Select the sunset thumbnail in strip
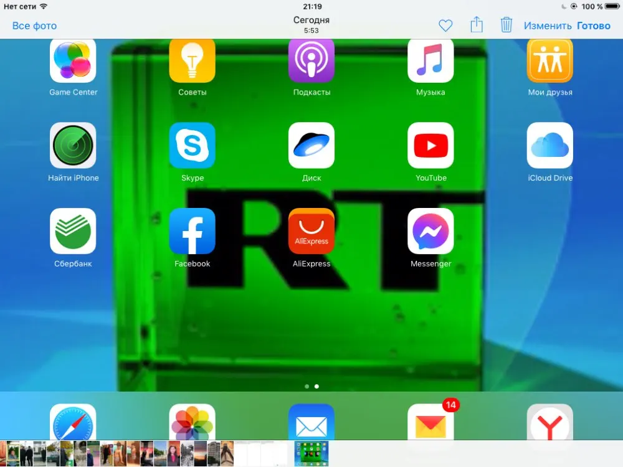 point(200,453)
